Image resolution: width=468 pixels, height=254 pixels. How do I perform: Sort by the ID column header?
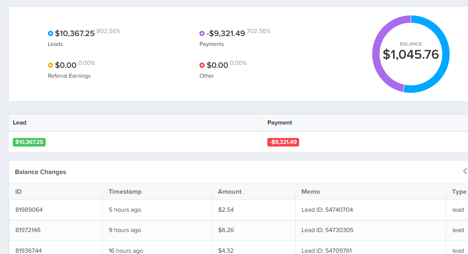(x=18, y=192)
